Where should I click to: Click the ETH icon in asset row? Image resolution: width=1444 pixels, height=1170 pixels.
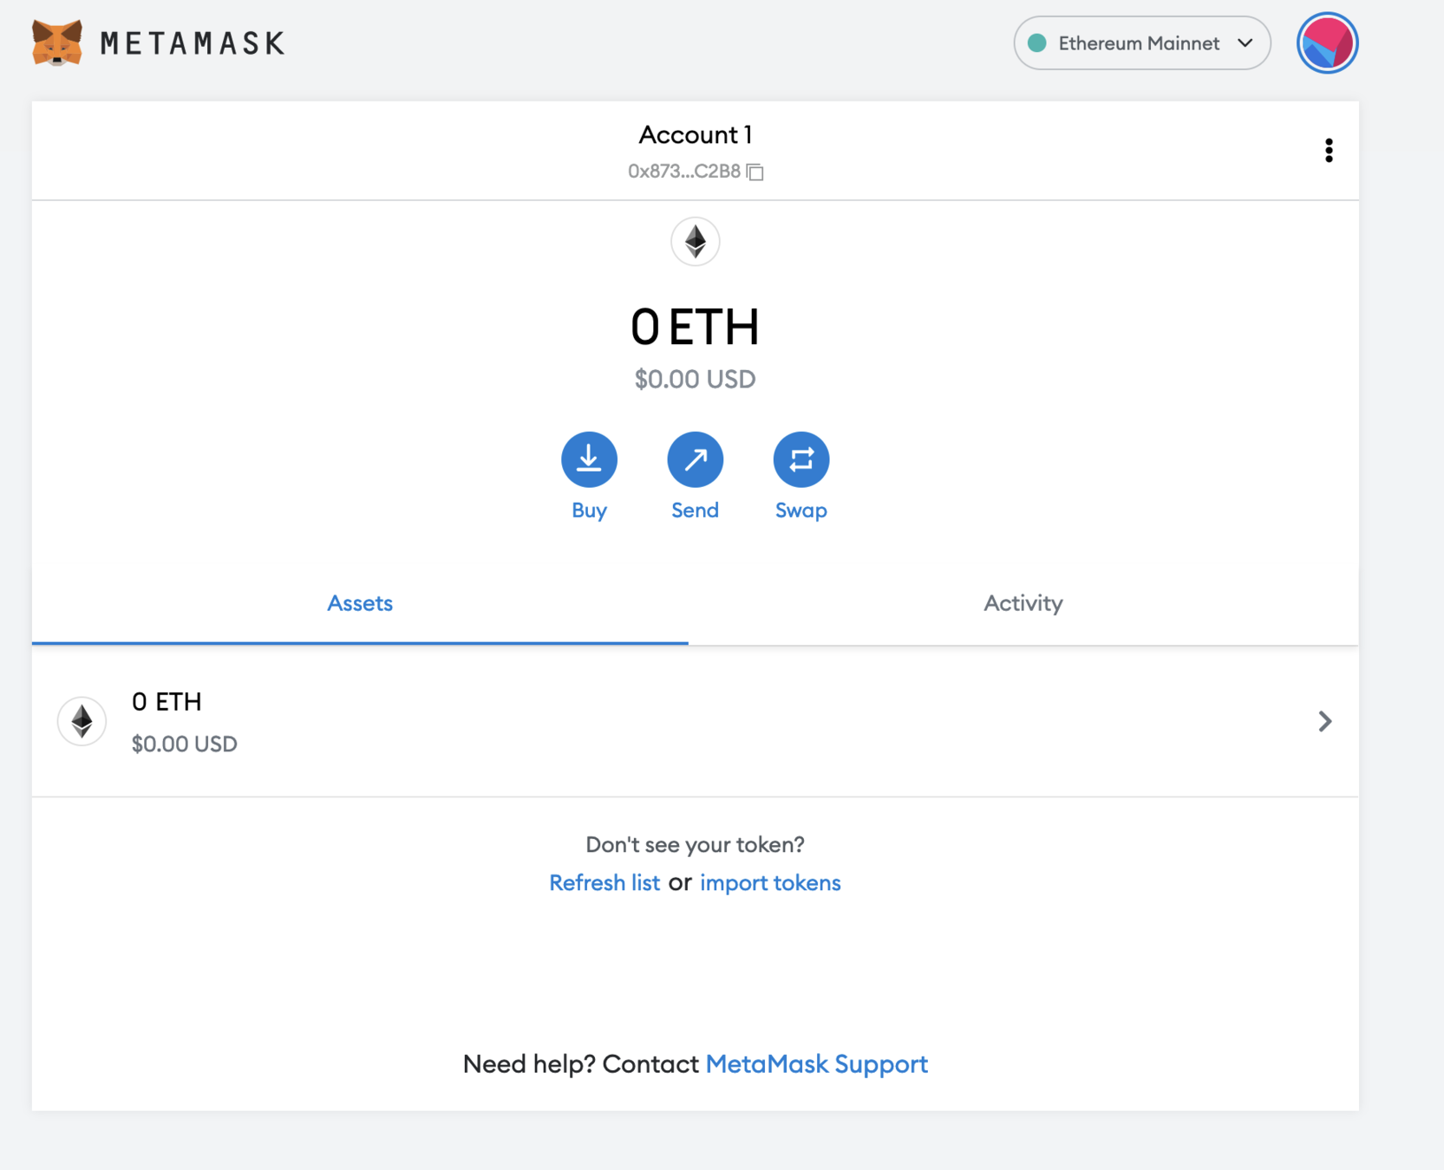pyautogui.click(x=82, y=721)
